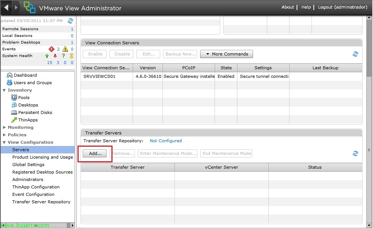This screenshot has width=373, height=229.
Task: Click the red error events icon
Action: pyautogui.click(x=51, y=49)
